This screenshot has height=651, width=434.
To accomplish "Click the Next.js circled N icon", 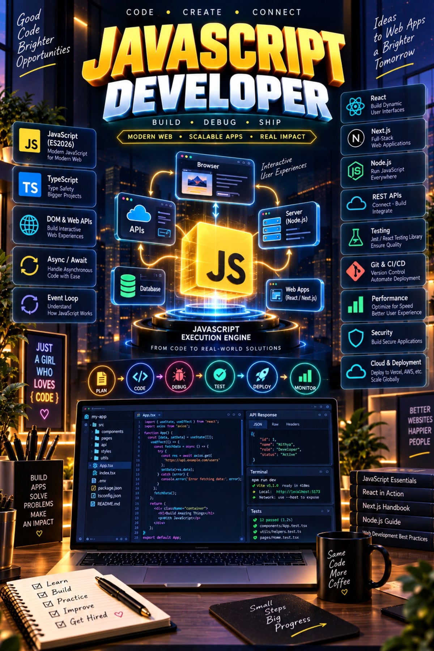I will 356,138.
